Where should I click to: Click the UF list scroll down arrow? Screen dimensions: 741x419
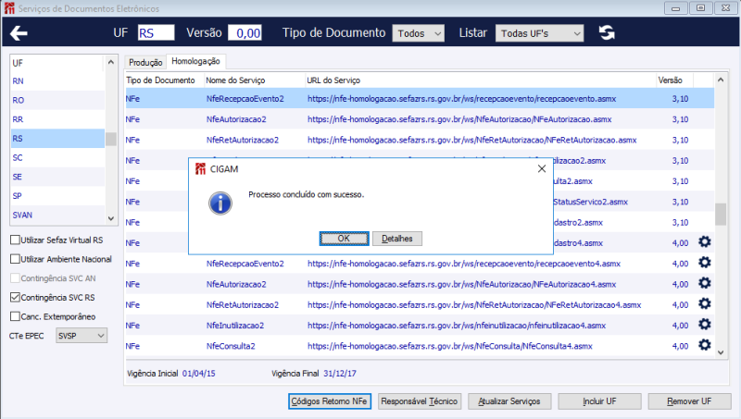pyautogui.click(x=110, y=218)
